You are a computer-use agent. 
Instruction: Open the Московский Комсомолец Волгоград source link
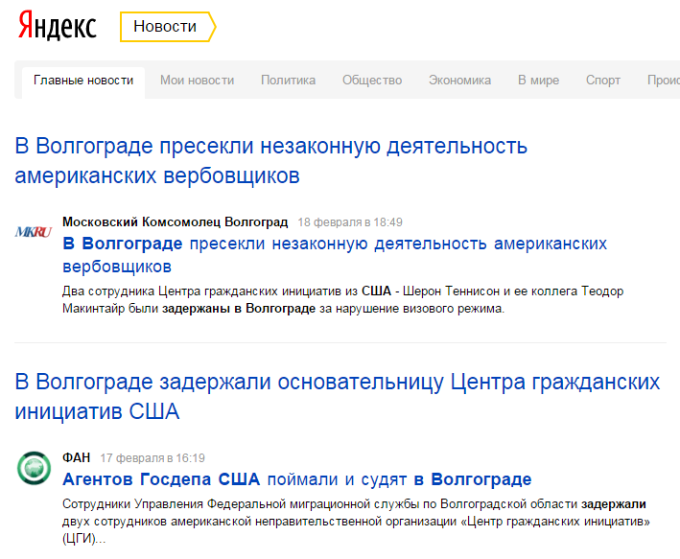point(176,222)
